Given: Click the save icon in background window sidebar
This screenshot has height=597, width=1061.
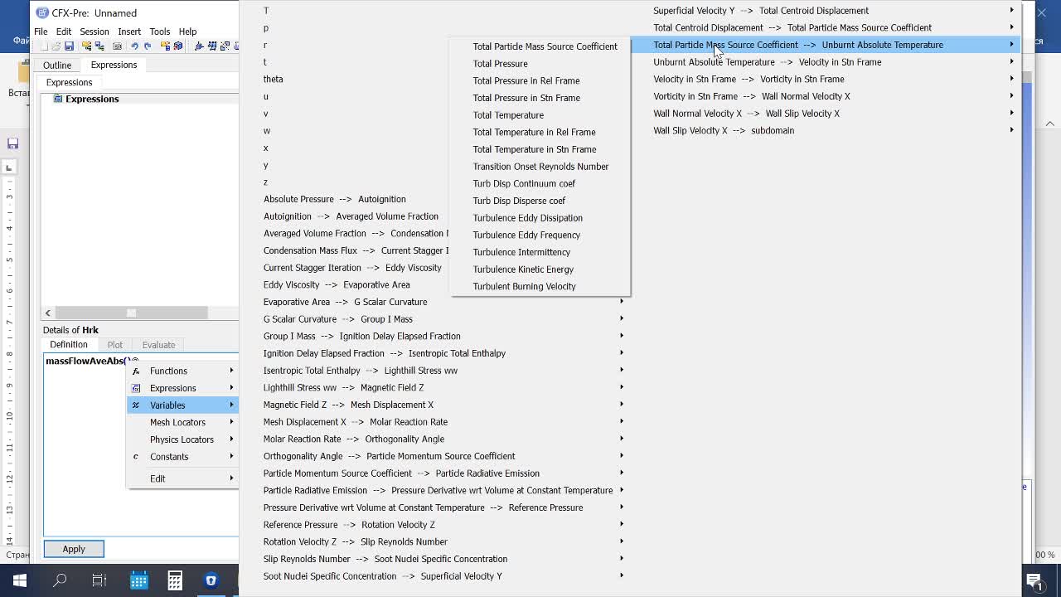Looking at the screenshot, I should tap(12, 143).
